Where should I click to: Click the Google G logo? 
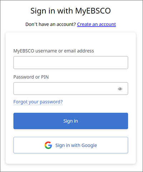[x=48, y=145]
